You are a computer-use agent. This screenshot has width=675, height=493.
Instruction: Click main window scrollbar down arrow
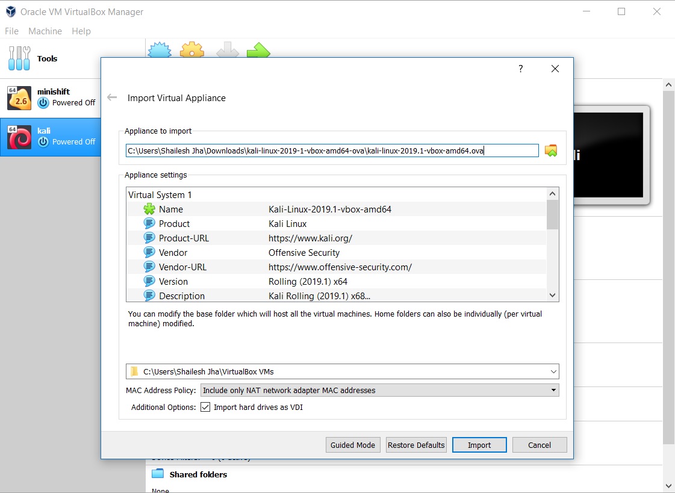click(668, 486)
